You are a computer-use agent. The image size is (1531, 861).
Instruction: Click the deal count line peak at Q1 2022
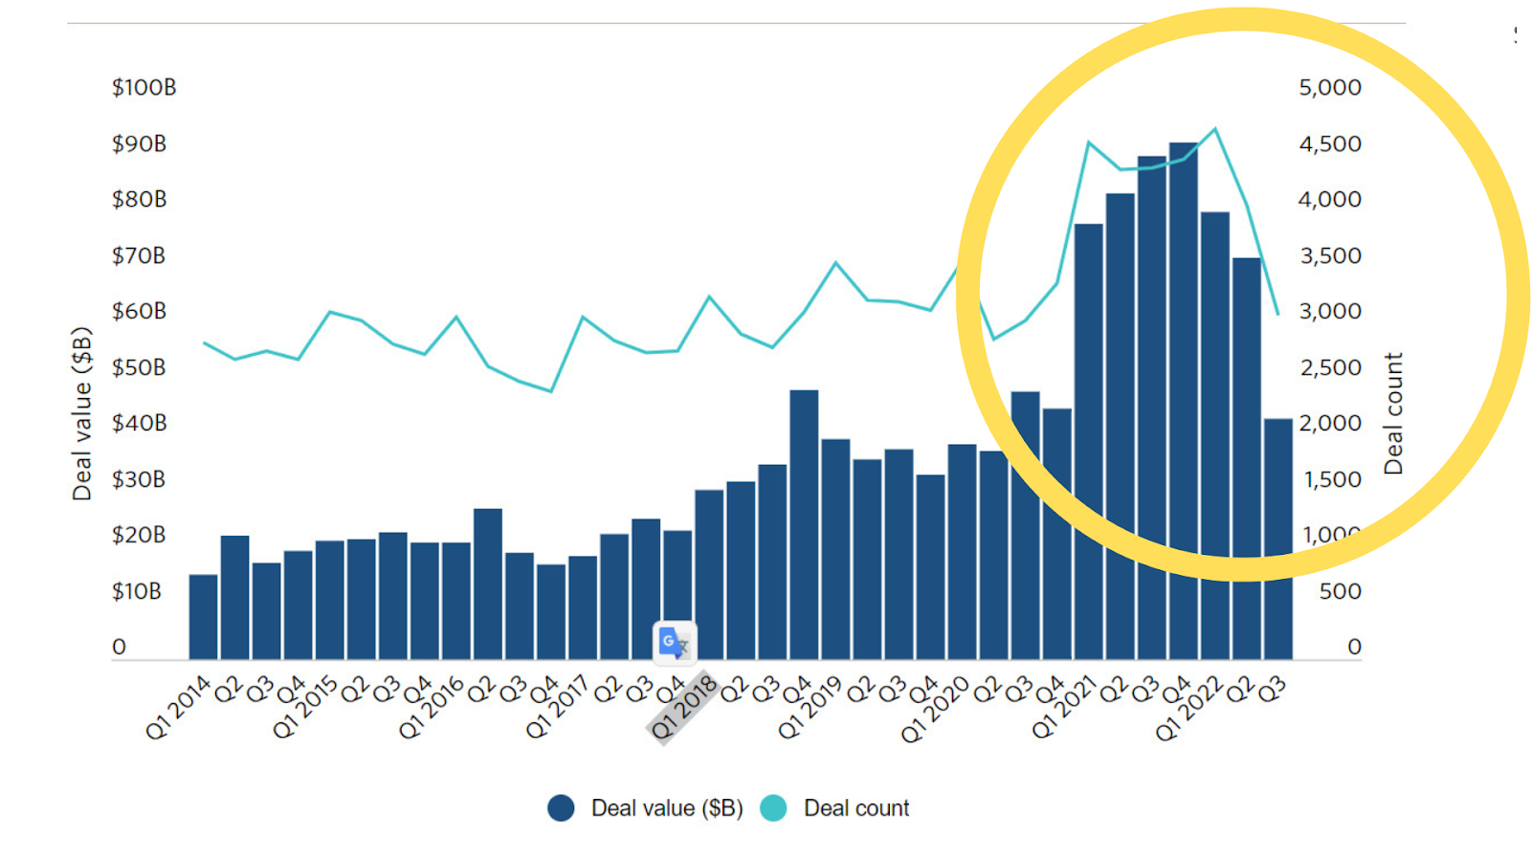(x=1214, y=129)
